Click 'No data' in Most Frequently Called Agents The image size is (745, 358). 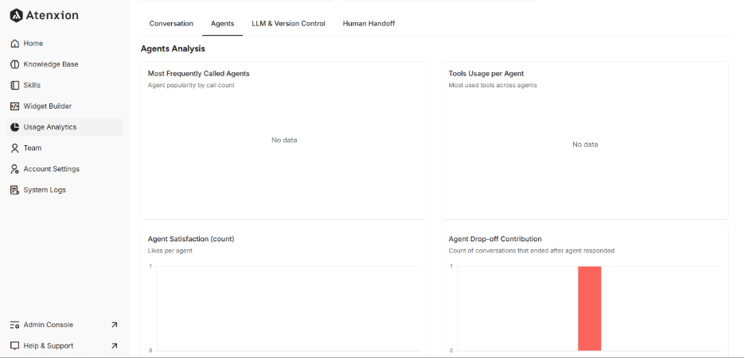[x=284, y=141]
